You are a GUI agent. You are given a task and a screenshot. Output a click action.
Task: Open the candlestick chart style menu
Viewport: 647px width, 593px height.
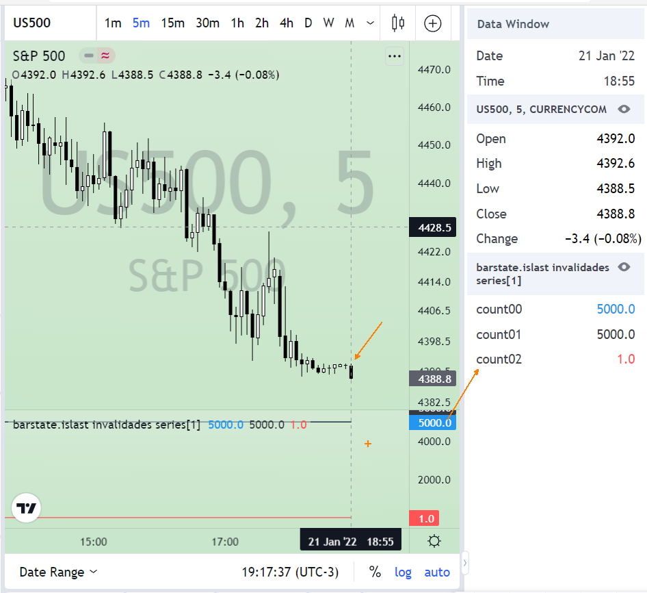tap(398, 23)
